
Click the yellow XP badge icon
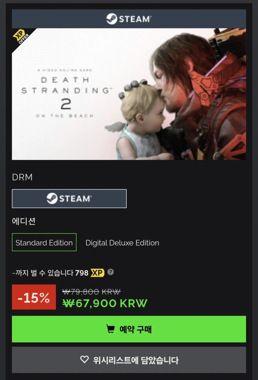97,273
